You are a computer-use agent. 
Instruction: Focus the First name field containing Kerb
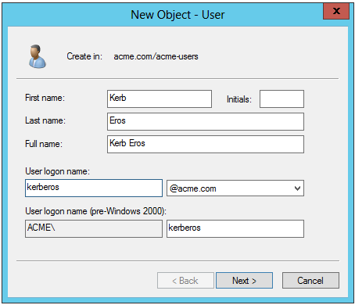pos(160,99)
